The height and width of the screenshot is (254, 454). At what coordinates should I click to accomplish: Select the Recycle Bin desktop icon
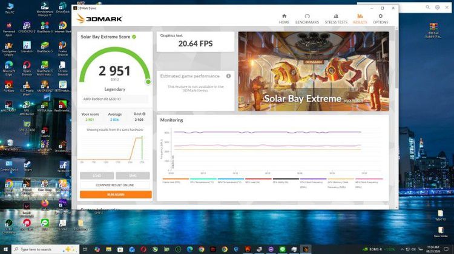[x=10, y=145]
